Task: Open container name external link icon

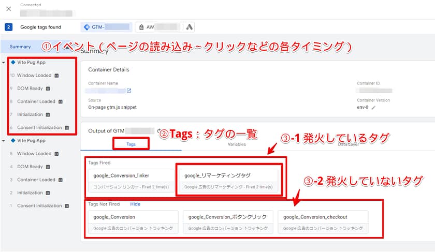Action: (x=129, y=91)
